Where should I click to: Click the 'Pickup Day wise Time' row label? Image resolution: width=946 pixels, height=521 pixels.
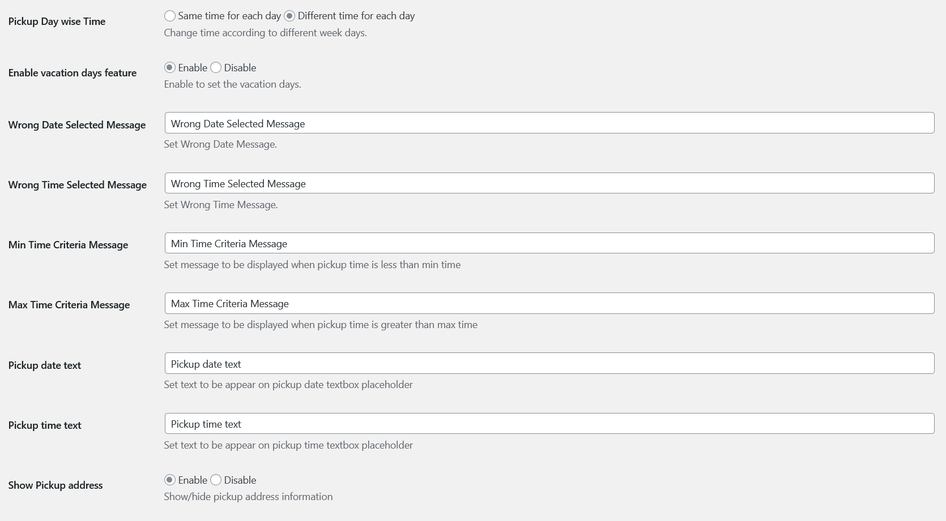click(57, 21)
